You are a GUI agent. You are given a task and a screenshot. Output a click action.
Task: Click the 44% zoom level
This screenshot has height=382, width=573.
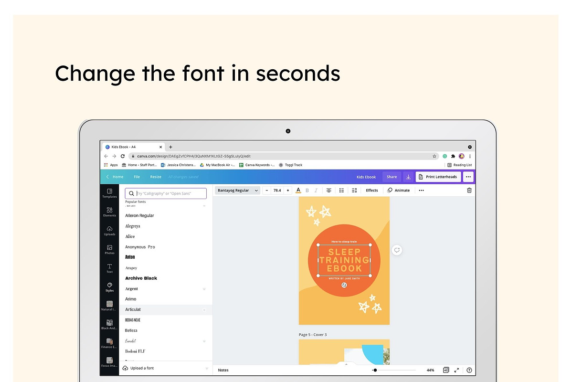tap(430, 370)
